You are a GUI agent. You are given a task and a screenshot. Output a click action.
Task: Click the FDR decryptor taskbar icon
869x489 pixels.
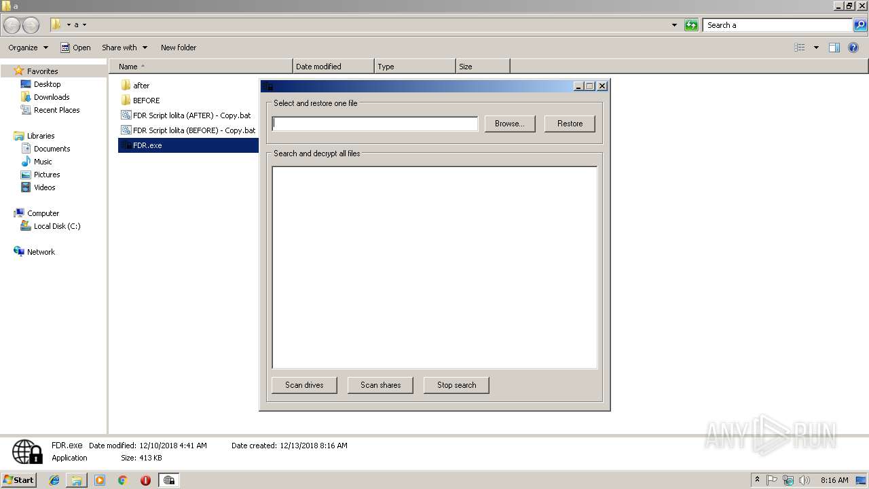point(168,480)
